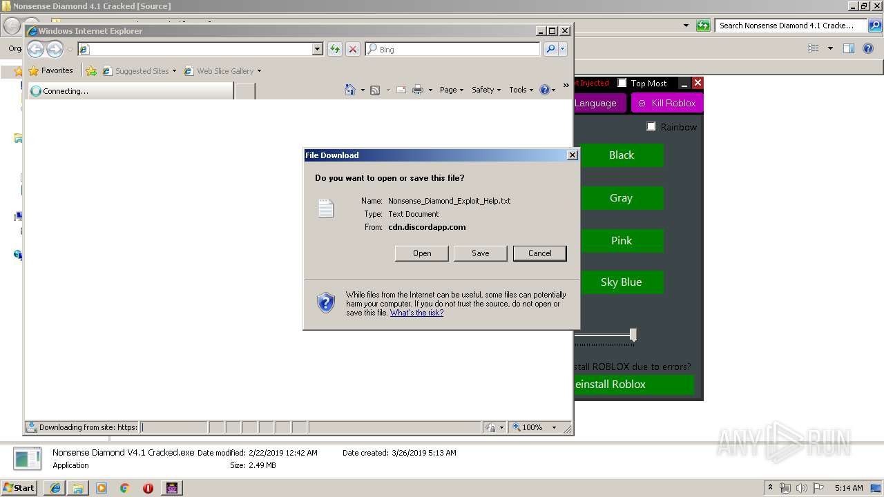This screenshot has height=497, width=884.
Task: Expand Web Slice Gallery dropdown
Action: (259, 71)
